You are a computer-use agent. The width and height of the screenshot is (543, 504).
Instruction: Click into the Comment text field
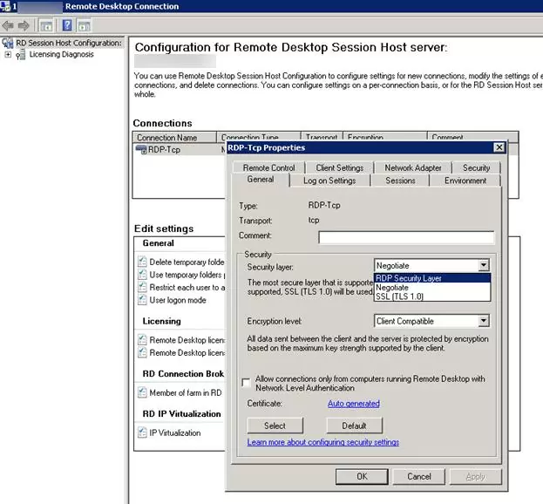[x=405, y=236]
